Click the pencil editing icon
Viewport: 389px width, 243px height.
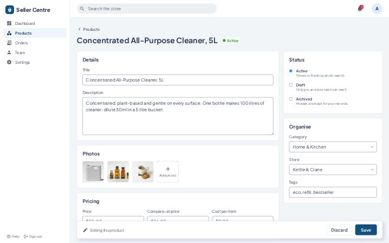(x=85, y=230)
